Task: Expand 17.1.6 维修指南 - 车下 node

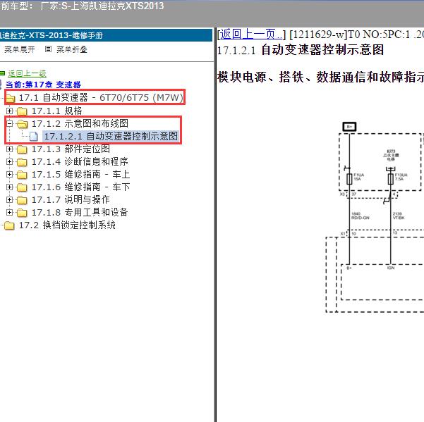Action: [9, 187]
